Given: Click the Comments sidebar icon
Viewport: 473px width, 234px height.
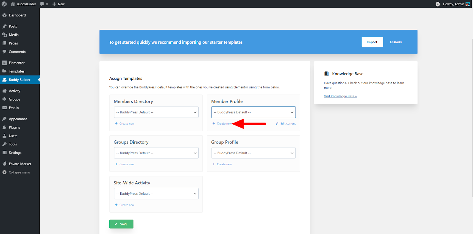Looking at the screenshot, I should (x=4, y=52).
